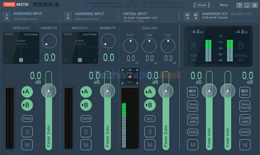This screenshot has width=260, height=155.
Task: Click the first R cassette recorder icon
Action: point(35,4)
